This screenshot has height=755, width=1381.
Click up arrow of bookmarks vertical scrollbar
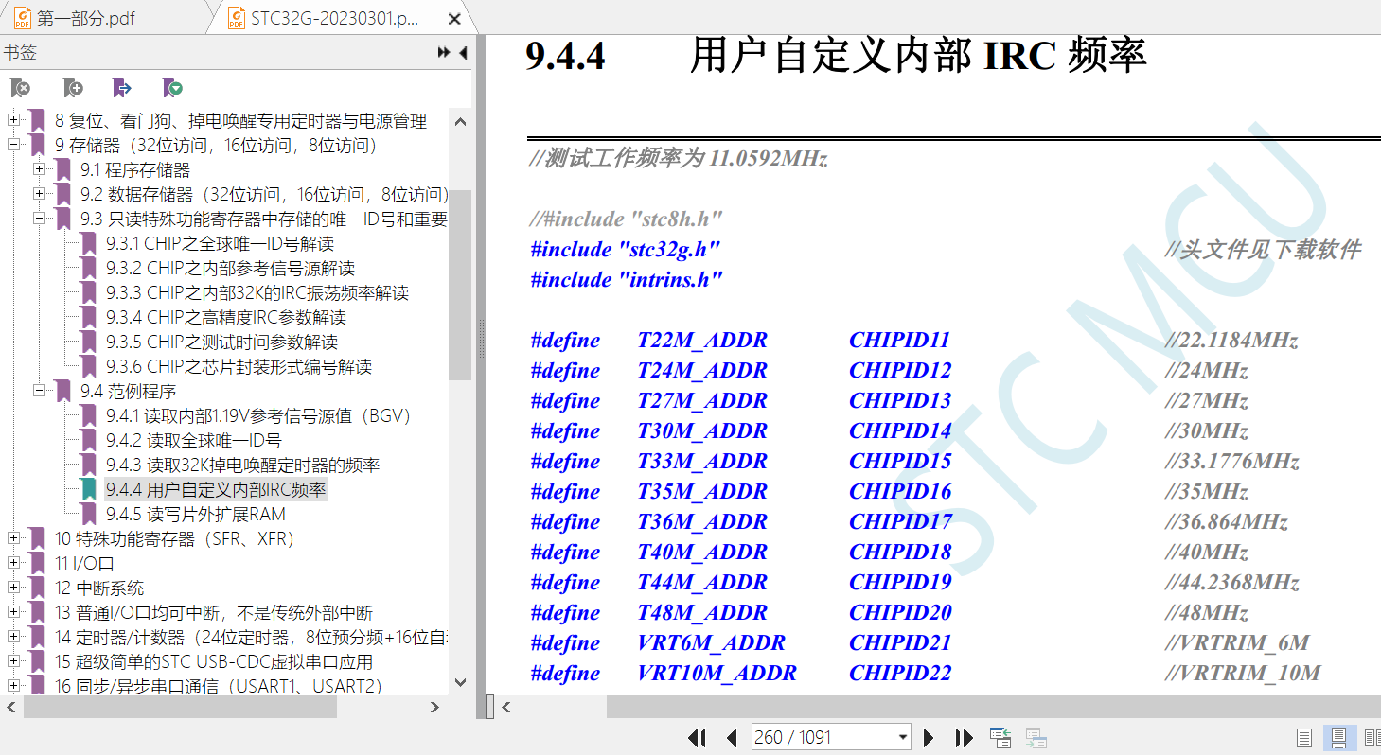click(x=460, y=121)
